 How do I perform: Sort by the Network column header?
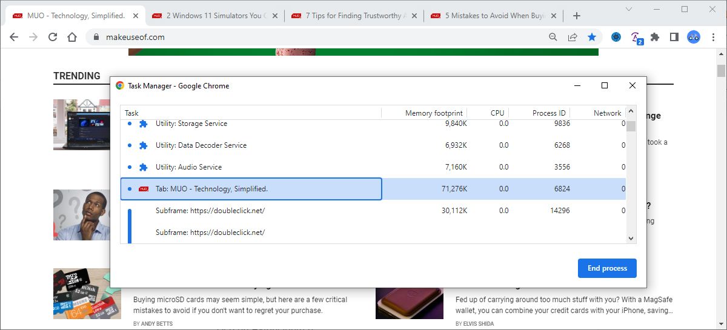coord(598,113)
